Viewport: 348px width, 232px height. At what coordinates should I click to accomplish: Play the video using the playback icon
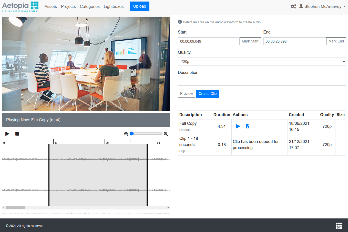tap(7, 134)
